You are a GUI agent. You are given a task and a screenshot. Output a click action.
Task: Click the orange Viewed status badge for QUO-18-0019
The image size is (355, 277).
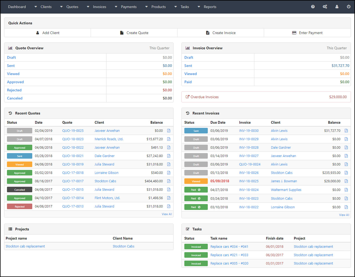[x=19, y=164]
